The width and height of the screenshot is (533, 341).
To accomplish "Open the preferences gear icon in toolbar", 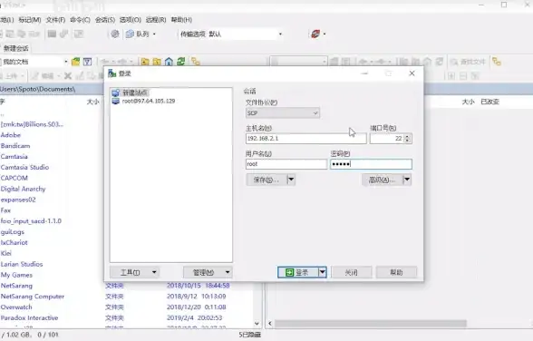I will pyautogui.click(x=115, y=34).
